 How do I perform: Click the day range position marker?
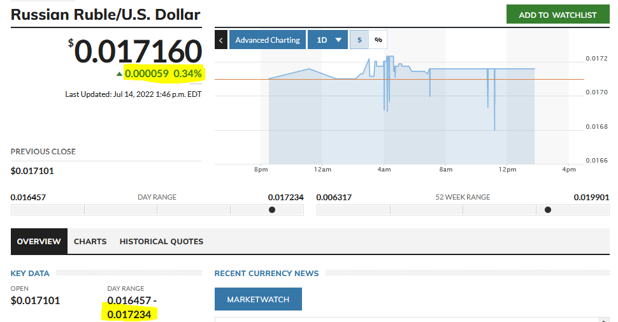coord(272,210)
